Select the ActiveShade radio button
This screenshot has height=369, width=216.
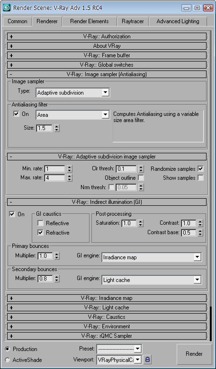tap(8, 360)
